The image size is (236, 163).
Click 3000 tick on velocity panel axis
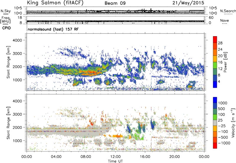(17, 114)
